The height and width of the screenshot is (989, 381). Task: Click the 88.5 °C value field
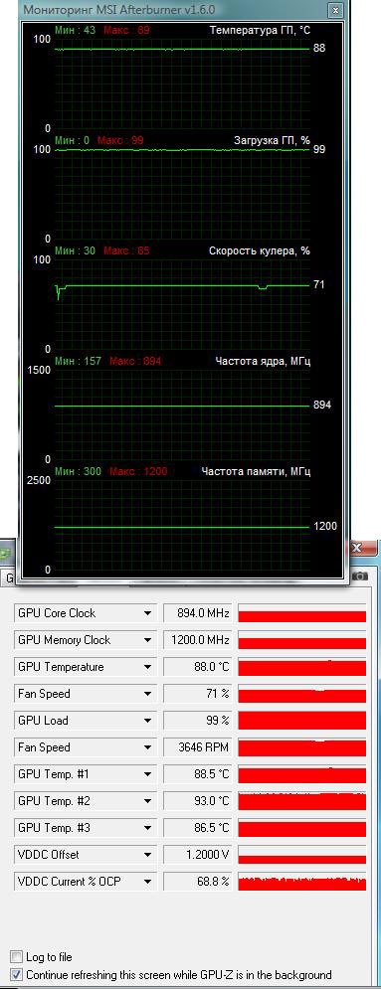click(x=198, y=774)
